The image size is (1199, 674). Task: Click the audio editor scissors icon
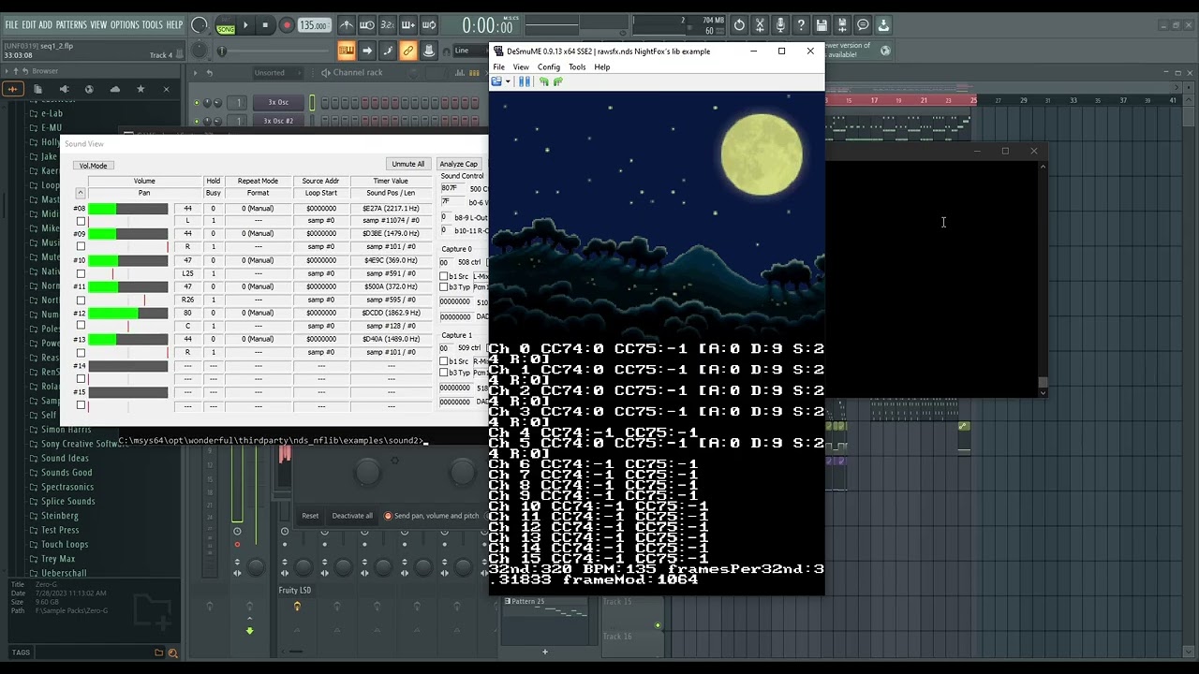(761, 25)
